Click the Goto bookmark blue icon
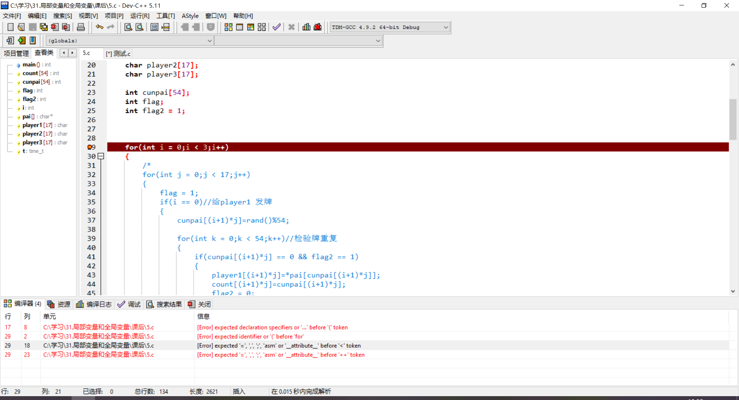Viewport: 739px width, 400px height. [x=33, y=40]
